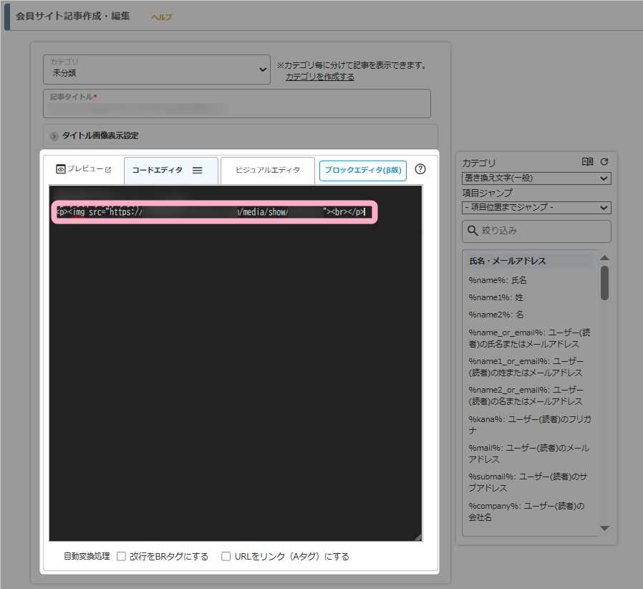Enable 改行をBRタグにする checkbox
The image size is (643, 589).
point(121,556)
